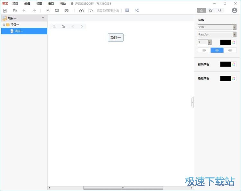Zoom out on the canvas
241x191 pixels.
(63, 26)
